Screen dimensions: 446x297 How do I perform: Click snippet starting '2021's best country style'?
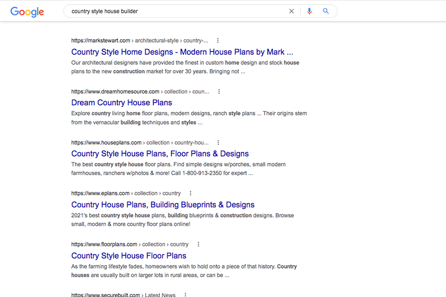182,220
